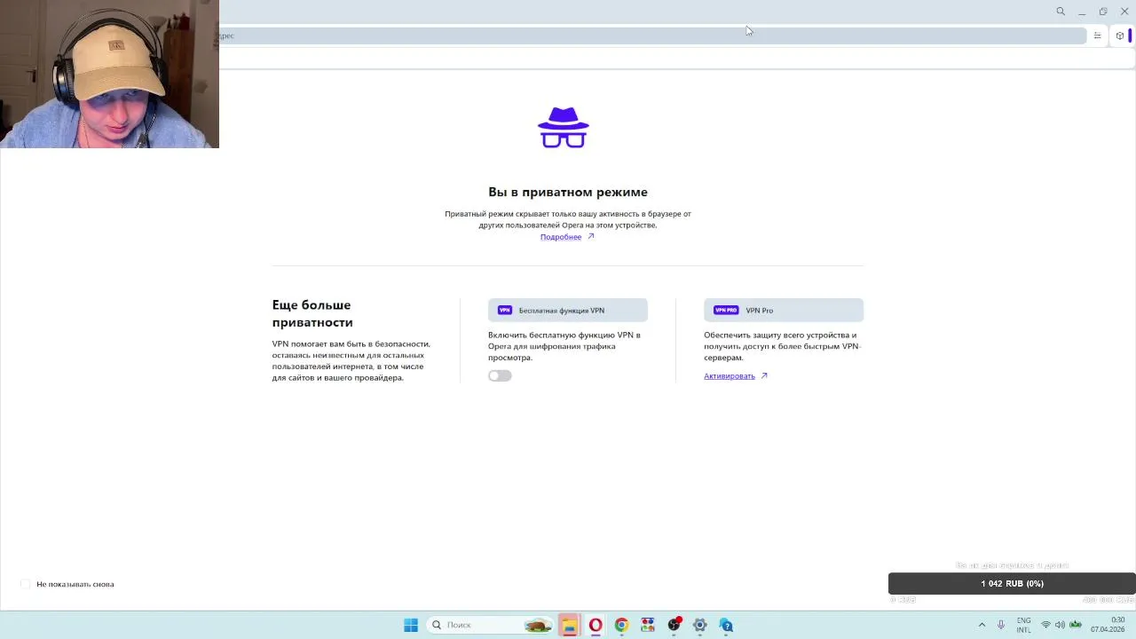The height and width of the screenshot is (639, 1136).
Task: Click the purple VPN badge icon
Action: 505,310
